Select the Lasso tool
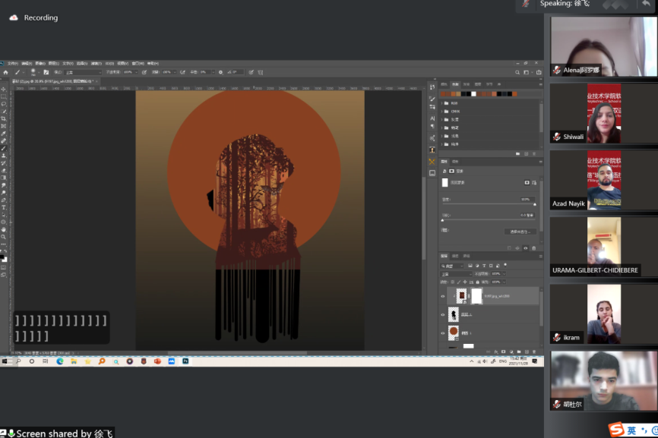Image resolution: width=658 pixels, height=438 pixels. (x=4, y=104)
